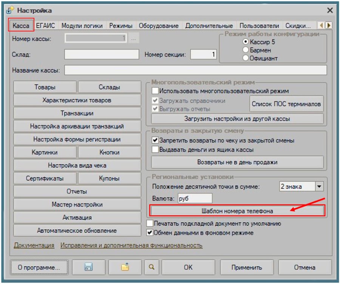The height and width of the screenshot is (284, 340).
Task: Enable Использовать многопользовательский режим checkbox
Action: pyautogui.click(x=155, y=91)
